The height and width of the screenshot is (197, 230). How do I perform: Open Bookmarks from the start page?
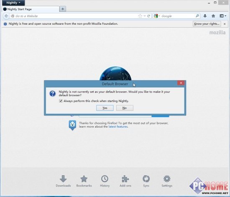[84, 181]
